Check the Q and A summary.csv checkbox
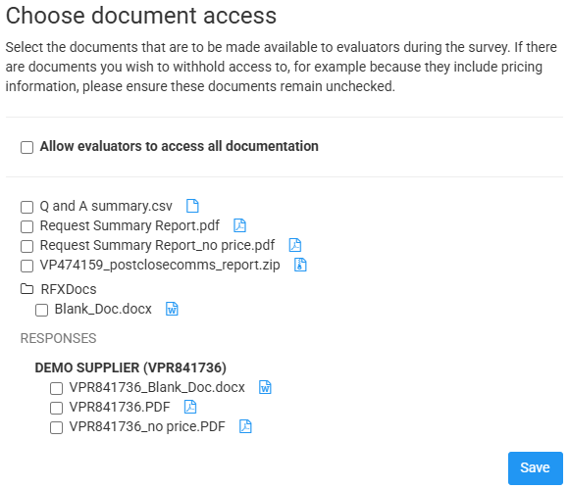Image resolution: width=569 pixels, height=489 pixels. click(26, 207)
